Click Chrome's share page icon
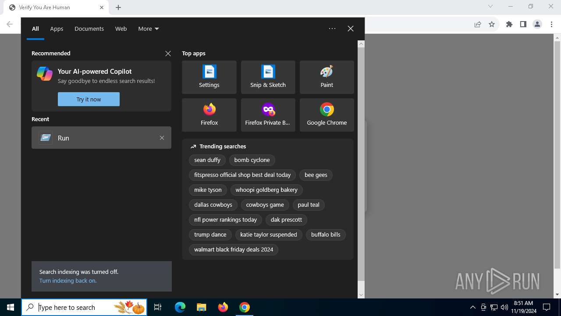 (x=478, y=25)
